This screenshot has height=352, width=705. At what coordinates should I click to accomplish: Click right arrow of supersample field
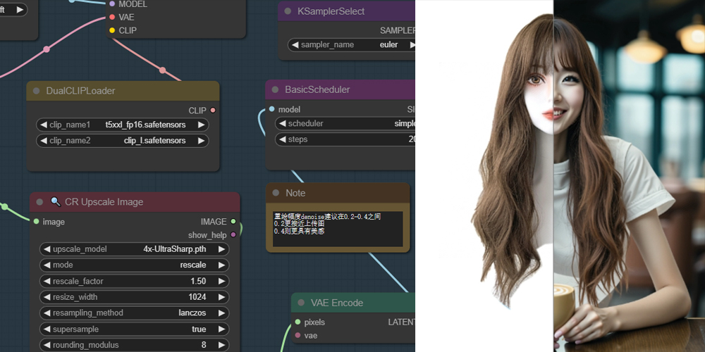(221, 329)
